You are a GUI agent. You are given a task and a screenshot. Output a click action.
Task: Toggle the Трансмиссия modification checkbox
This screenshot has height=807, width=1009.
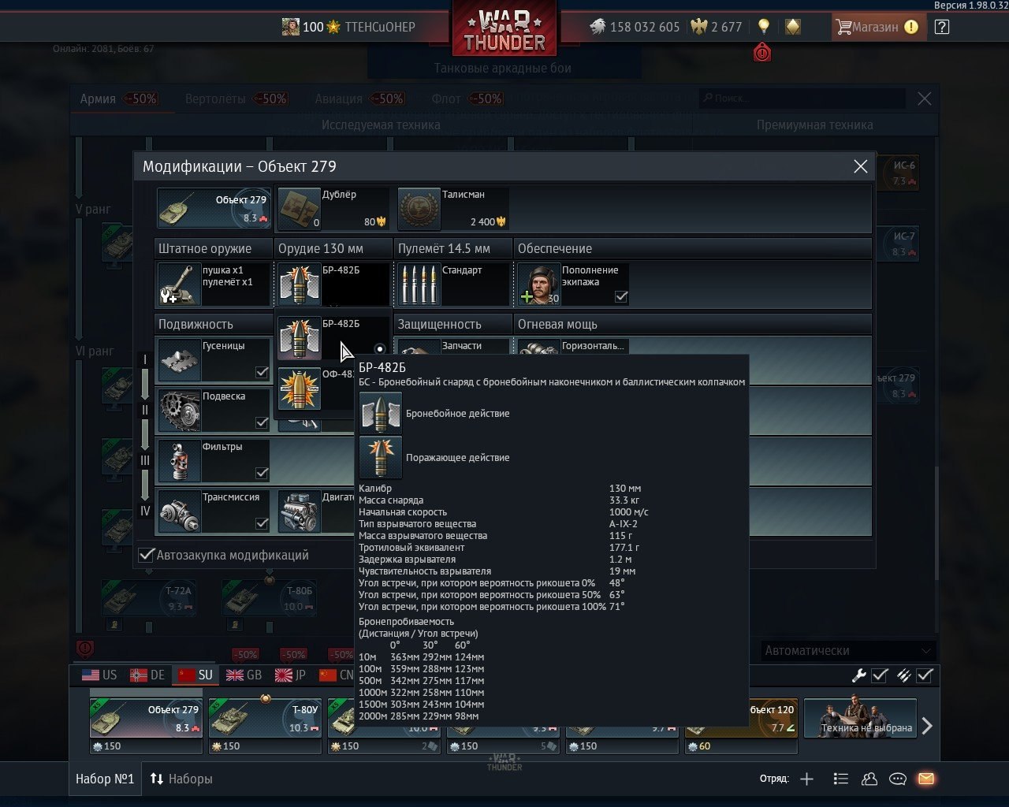[262, 523]
